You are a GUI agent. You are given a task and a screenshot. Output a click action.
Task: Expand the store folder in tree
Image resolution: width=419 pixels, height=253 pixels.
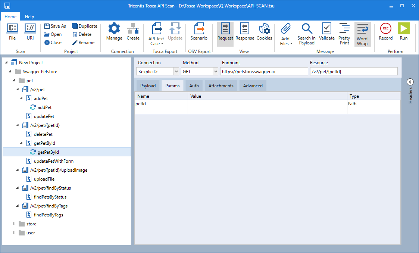coord(15,224)
